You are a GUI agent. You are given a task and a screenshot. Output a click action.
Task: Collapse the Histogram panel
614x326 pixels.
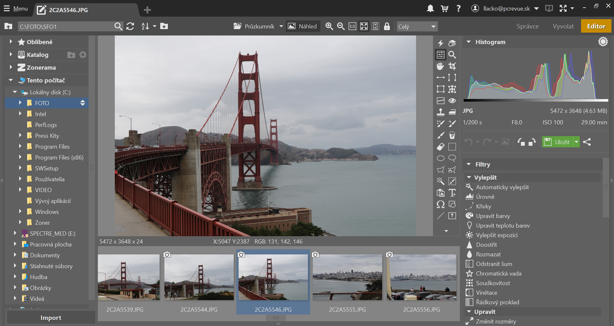(x=468, y=42)
